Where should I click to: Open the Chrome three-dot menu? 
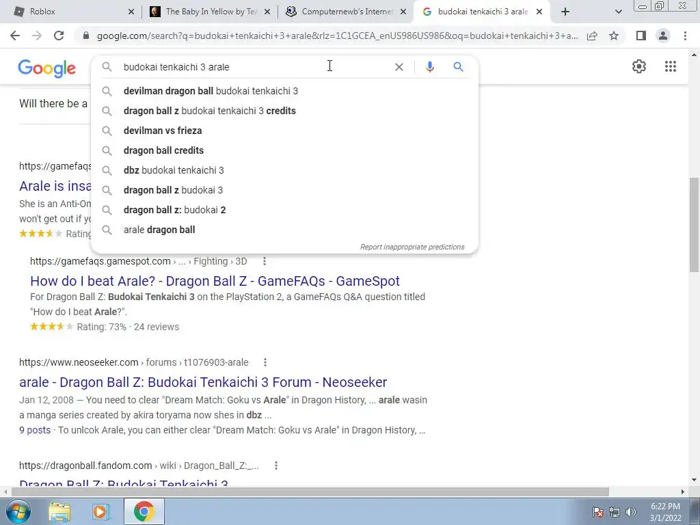pyautogui.click(x=685, y=36)
